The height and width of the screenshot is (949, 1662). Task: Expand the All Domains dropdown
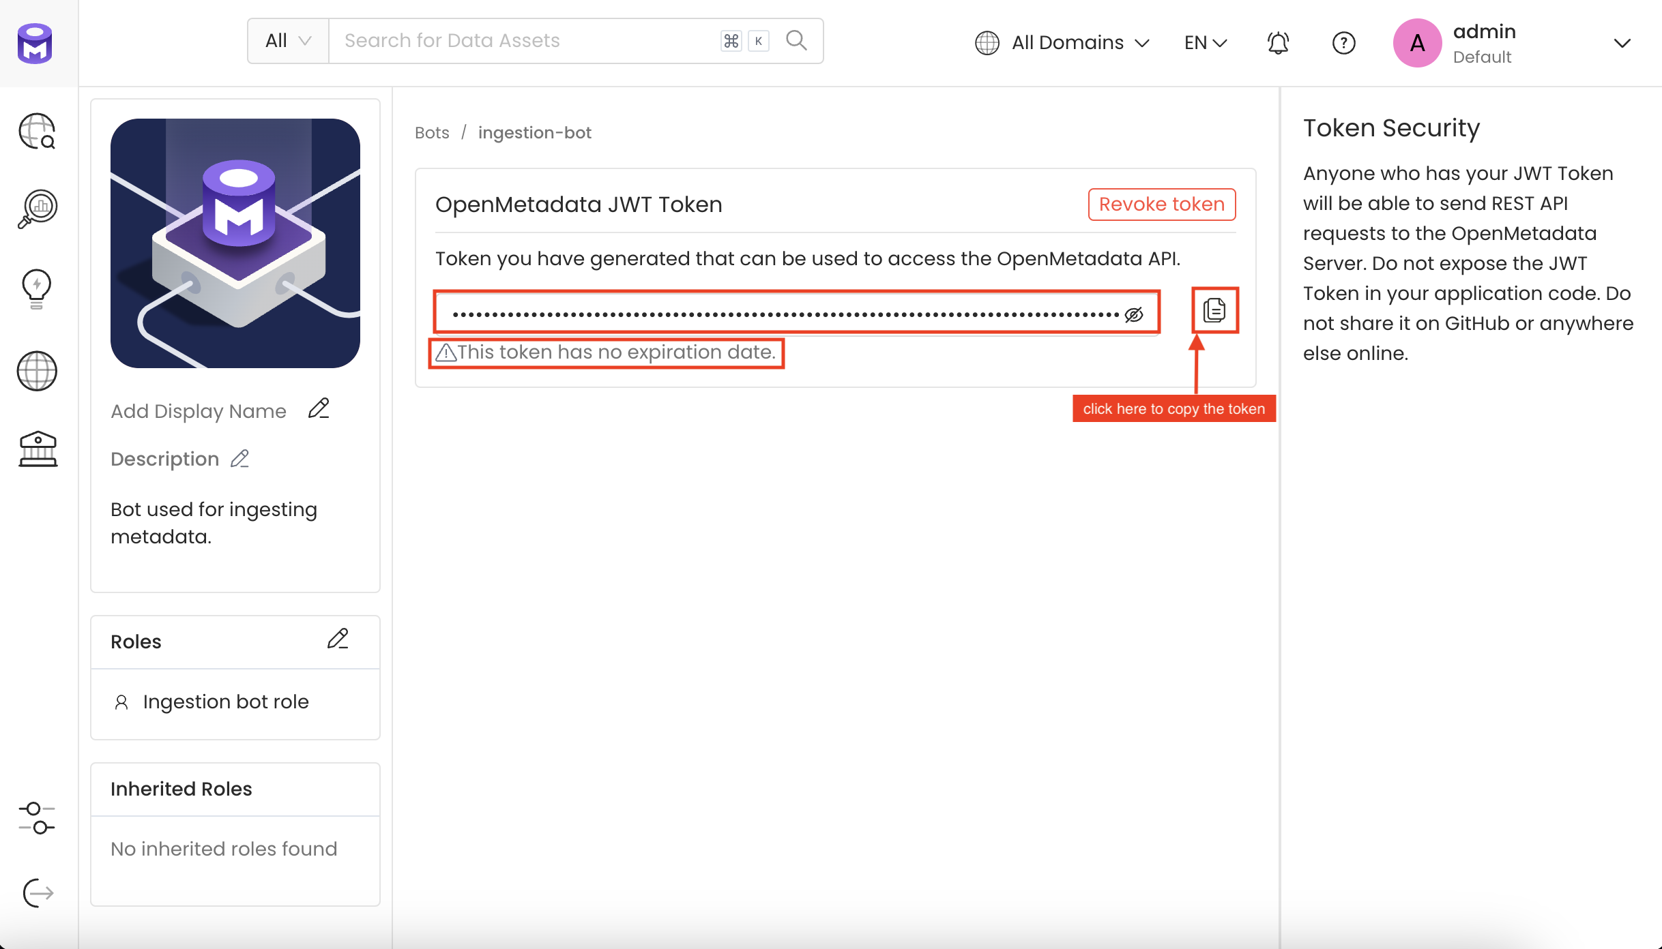[1063, 43]
